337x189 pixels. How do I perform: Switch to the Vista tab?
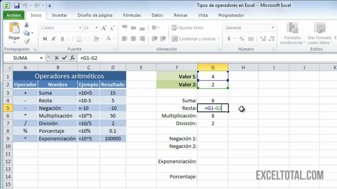203,15
